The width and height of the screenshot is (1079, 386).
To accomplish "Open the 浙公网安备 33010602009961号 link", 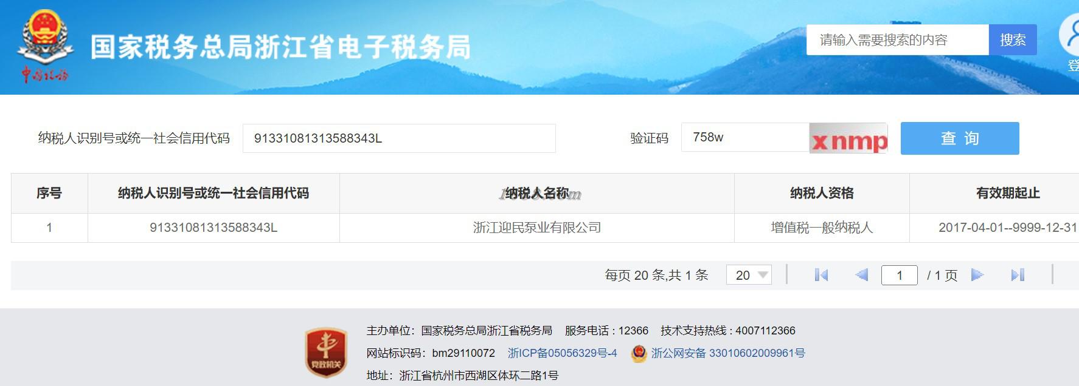I will pyautogui.click(x=728, y=353).
